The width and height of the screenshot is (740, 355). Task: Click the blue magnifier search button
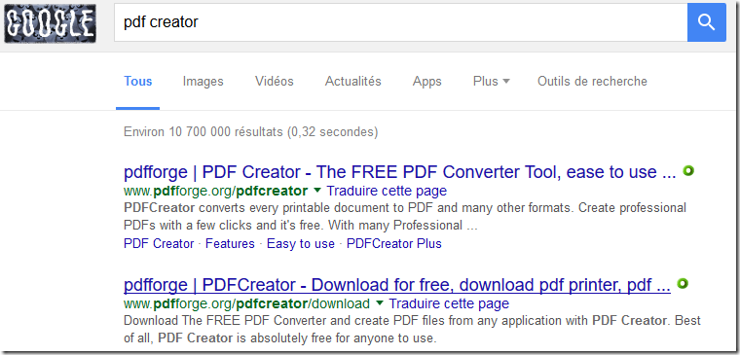(707, 22)
